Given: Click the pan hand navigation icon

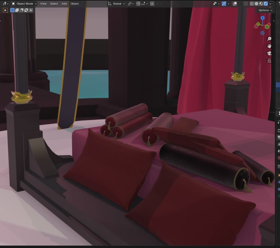Looking at the screenshot, I should tap(269, 46).
